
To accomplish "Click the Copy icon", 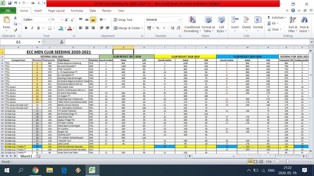I will click(x=15, y=24).
